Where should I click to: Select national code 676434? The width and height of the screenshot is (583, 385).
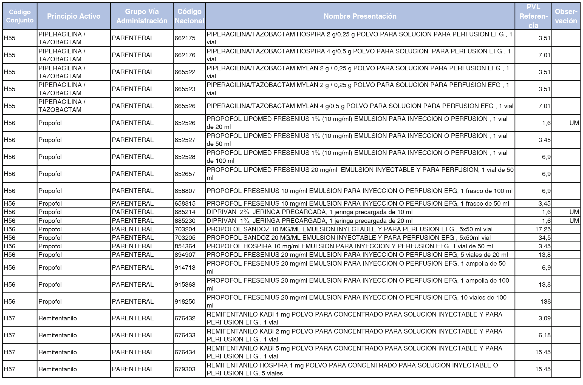185,352
